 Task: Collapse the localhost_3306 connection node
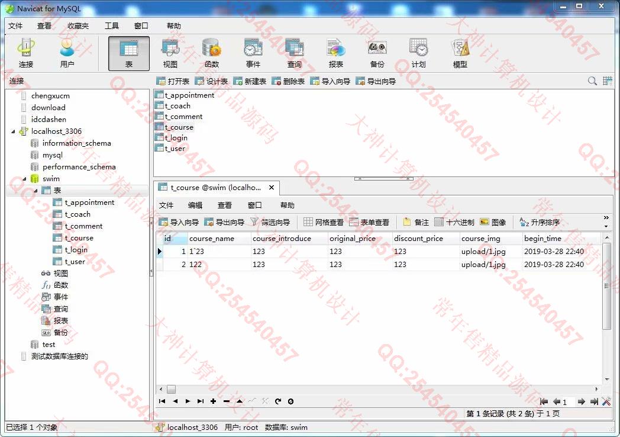coord(13,131)
